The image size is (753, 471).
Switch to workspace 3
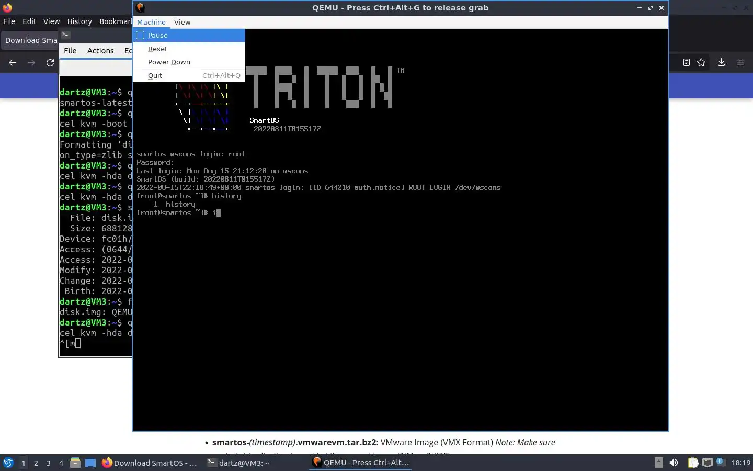tap(49, 463)
